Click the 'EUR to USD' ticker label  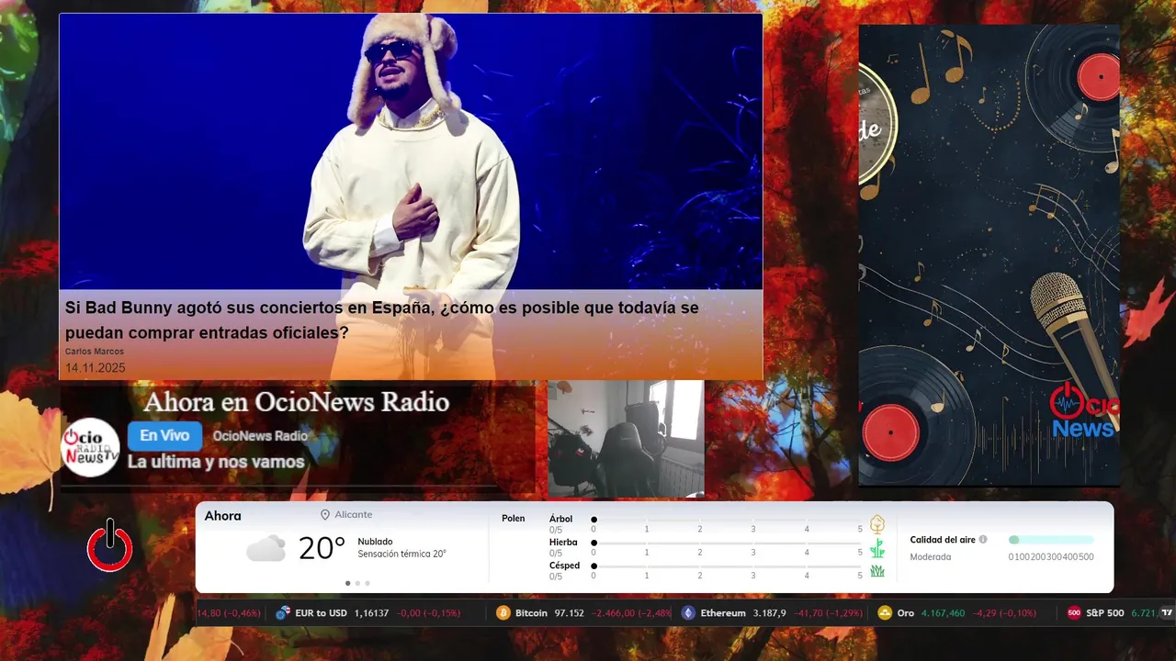(321, 613)
